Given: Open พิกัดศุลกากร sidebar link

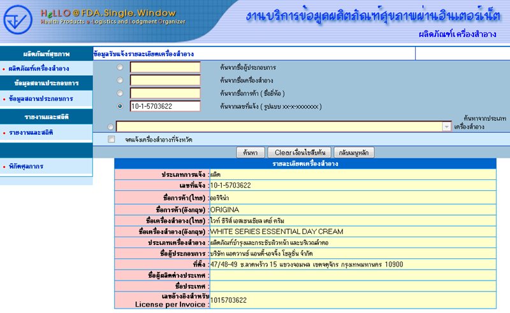Looking at the screenshot, I should click(x=26, y=166).
